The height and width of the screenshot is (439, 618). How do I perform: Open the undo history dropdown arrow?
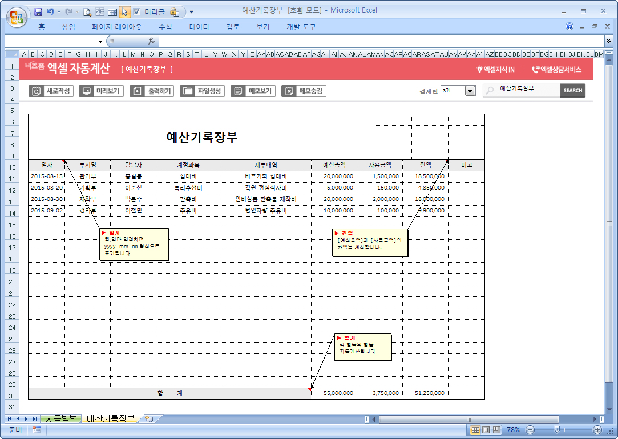coord(59,12)
